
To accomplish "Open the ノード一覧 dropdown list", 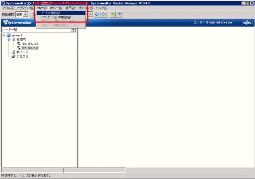I will point(73,29).
